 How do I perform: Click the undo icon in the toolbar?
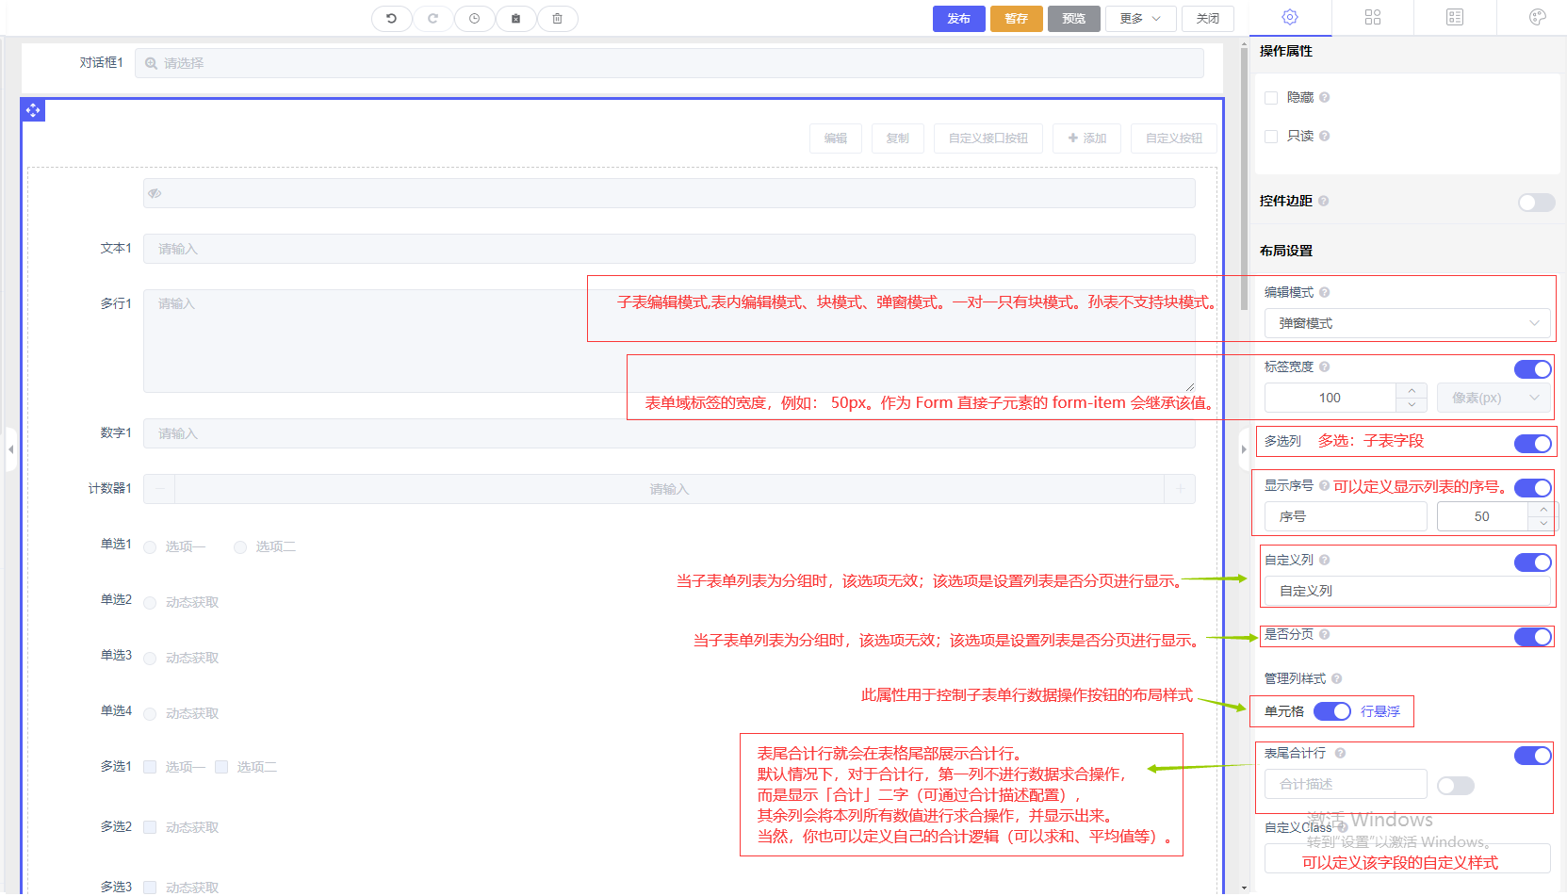[391, 19]
